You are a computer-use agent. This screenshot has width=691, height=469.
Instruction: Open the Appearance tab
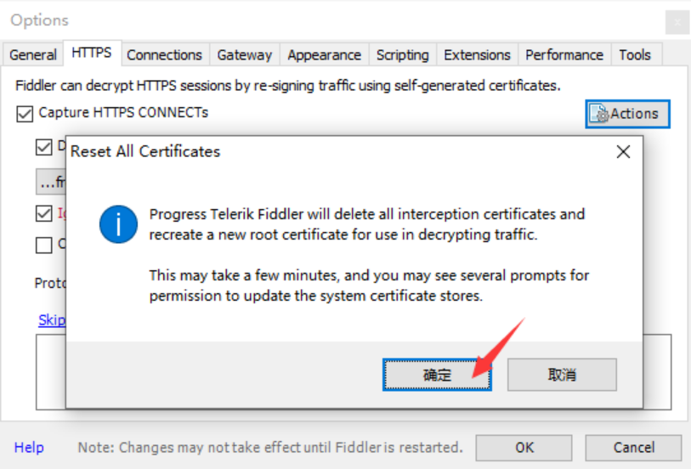[x=324, y=54]
